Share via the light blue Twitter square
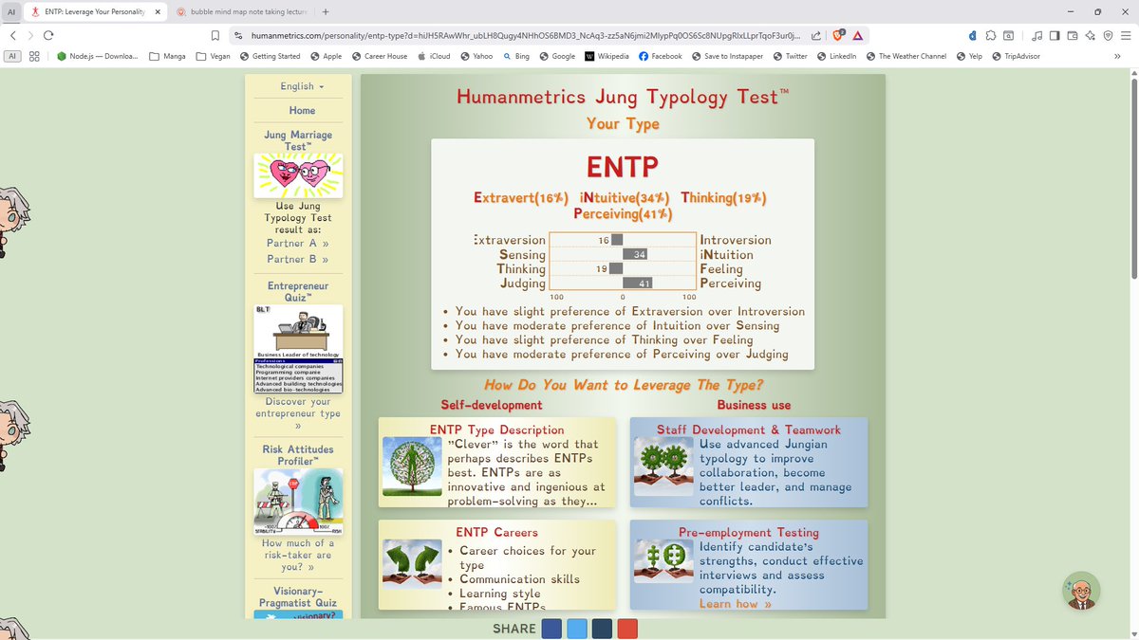 tap(577, 629)
